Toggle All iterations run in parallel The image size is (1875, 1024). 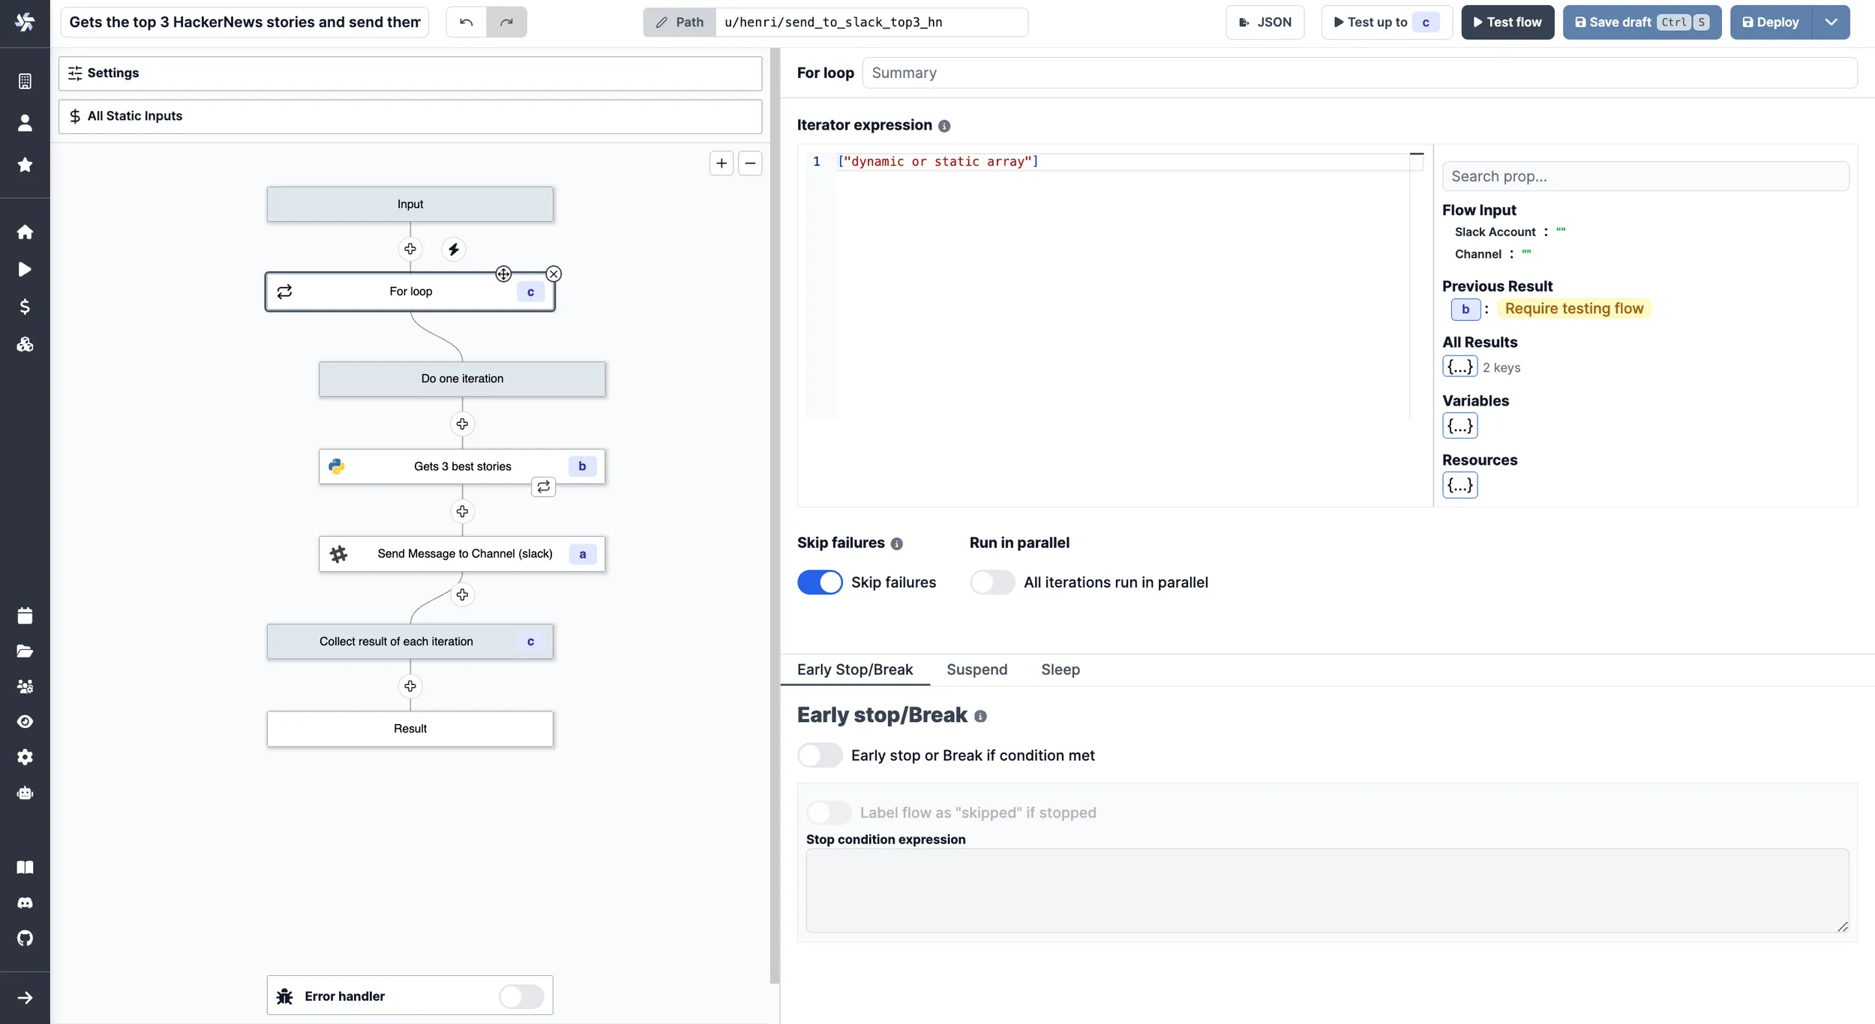click(x=992, y=582)
